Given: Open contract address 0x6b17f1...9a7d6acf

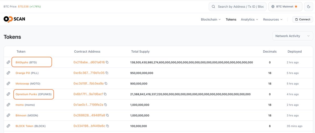Looking at the screenshot, I should click(x=88, y=94).
